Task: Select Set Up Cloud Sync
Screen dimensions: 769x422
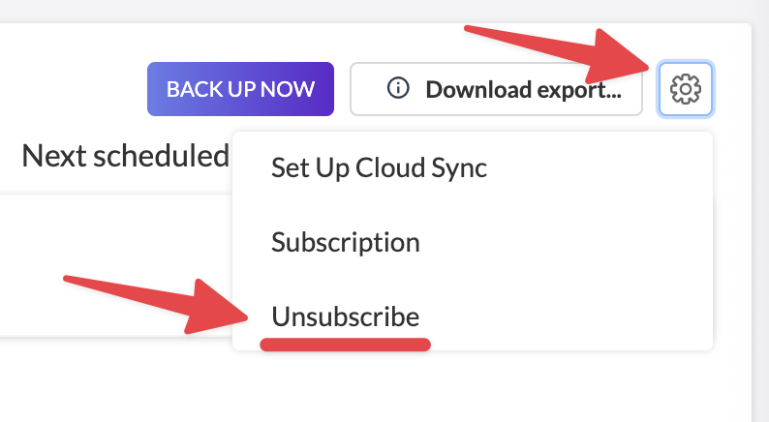Action: point(379,167)
